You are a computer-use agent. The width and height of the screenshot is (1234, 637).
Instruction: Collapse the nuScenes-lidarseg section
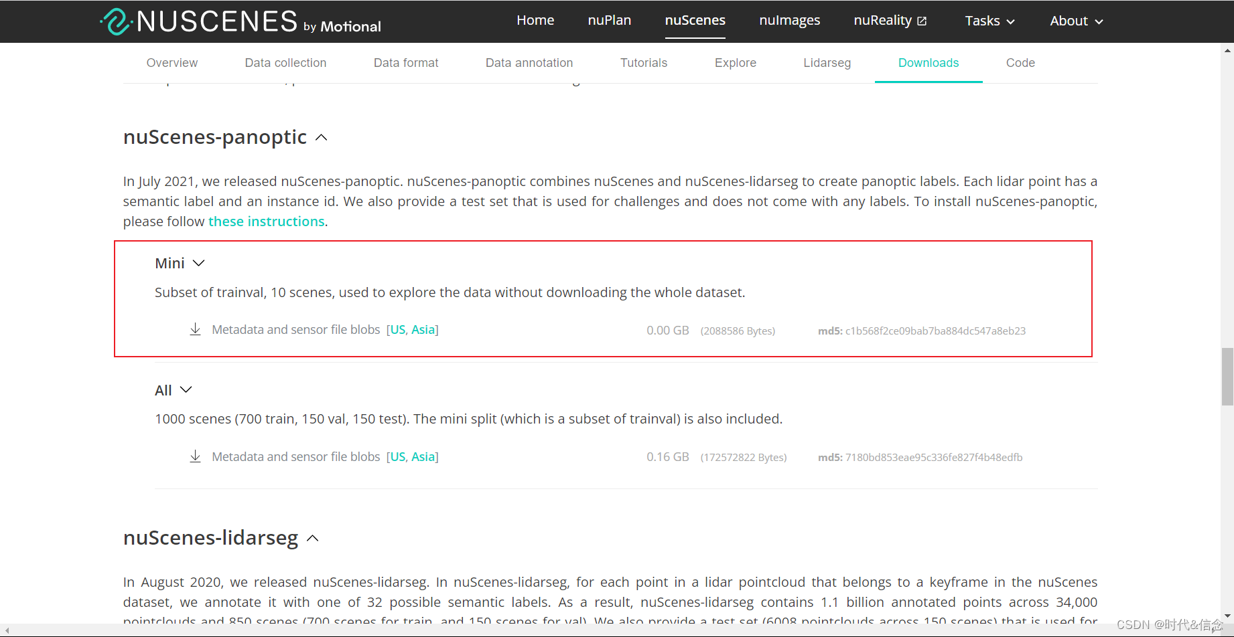pos(312,538)
